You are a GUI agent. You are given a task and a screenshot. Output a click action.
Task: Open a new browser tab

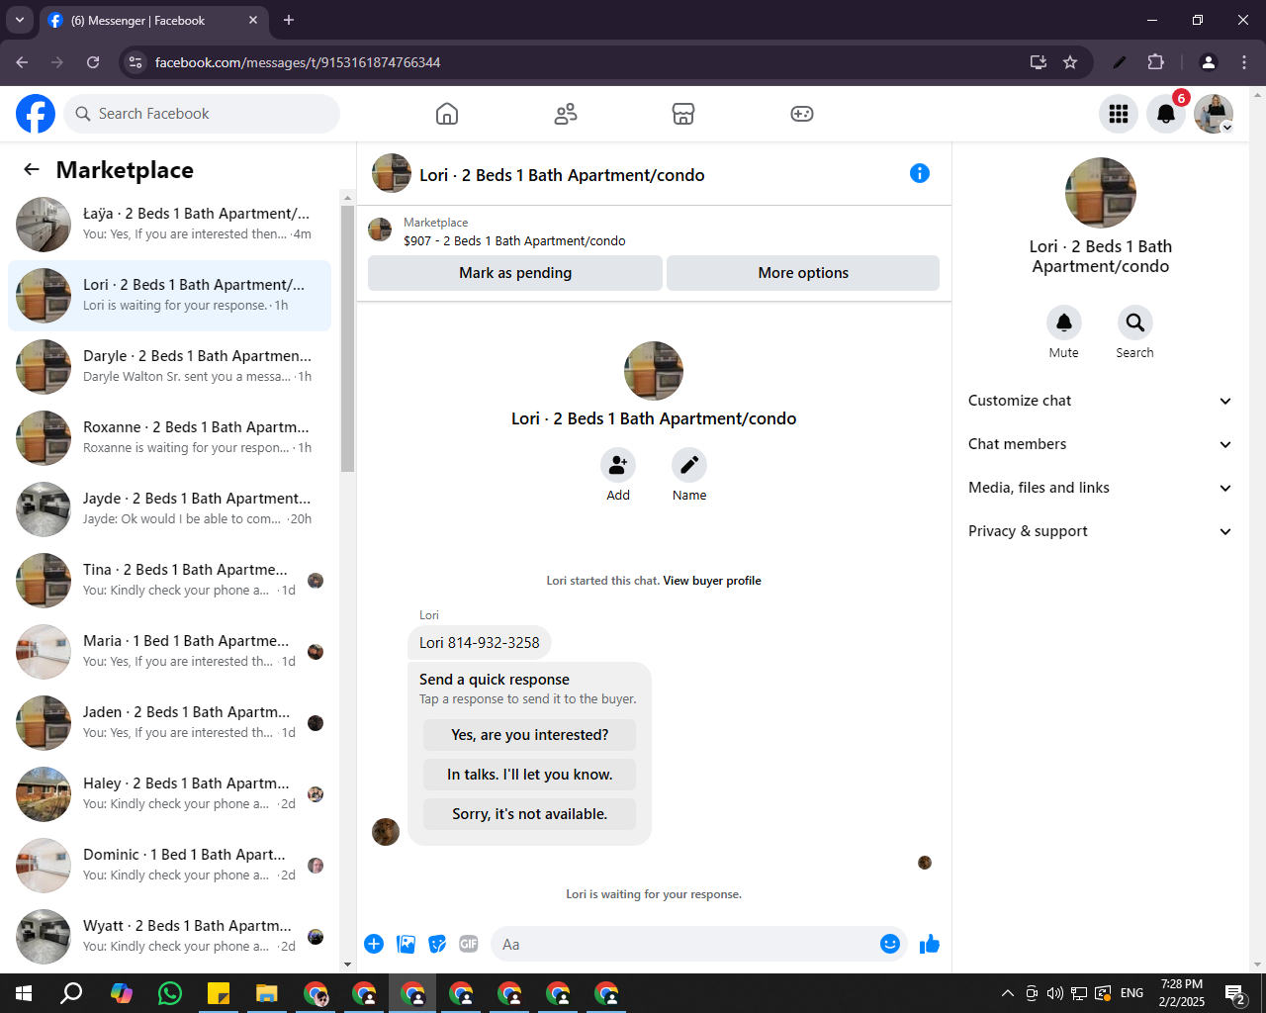click(289, 20)
